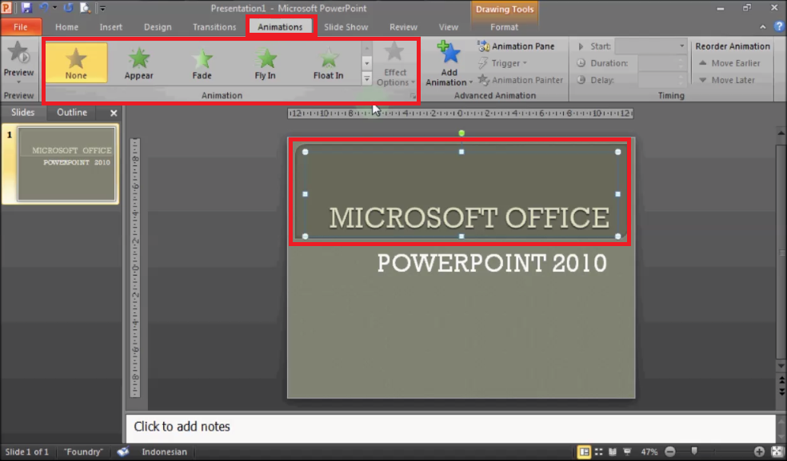Open the Animation group dialog launcher

click(x=413, y=96)
